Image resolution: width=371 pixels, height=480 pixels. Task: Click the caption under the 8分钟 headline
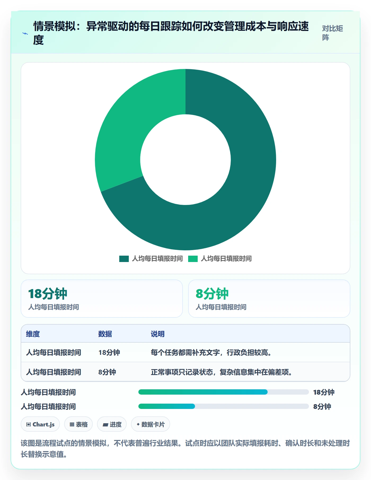click(x=221, y=307)
